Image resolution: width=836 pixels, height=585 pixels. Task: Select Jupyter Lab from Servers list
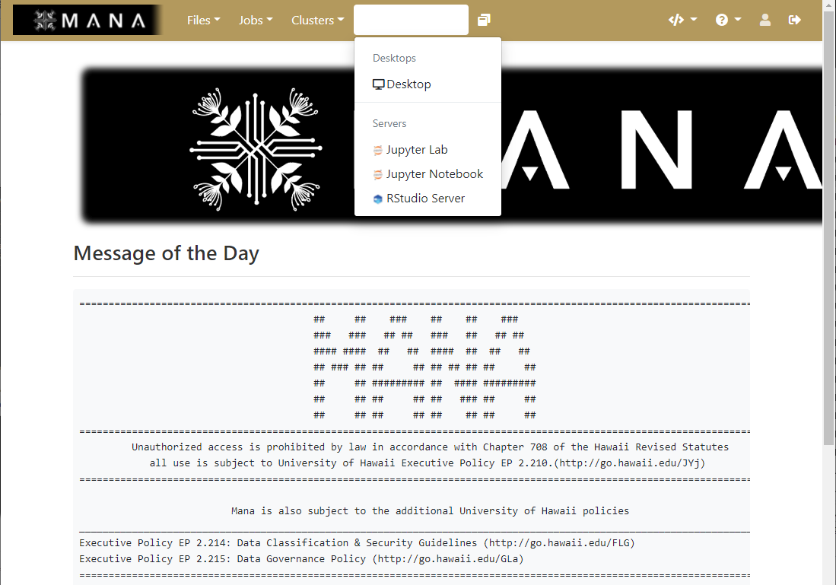coord(428,150)
